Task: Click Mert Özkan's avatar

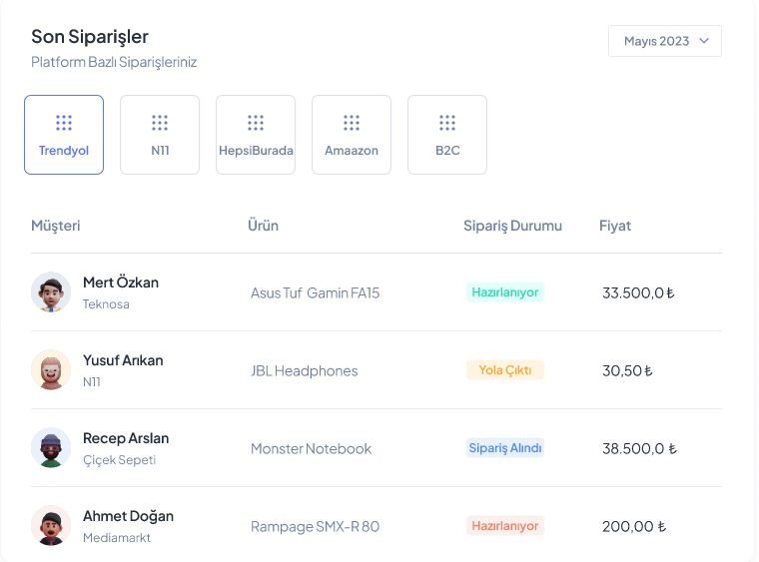Action: [51, 292]
